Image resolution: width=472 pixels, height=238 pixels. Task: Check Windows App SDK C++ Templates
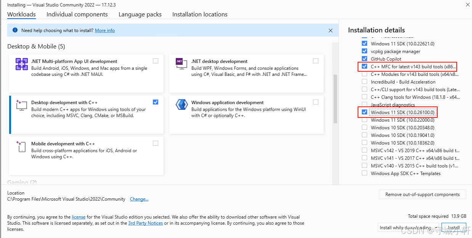364,173
